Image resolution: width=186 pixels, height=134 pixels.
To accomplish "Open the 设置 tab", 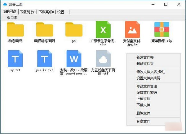I will (61, 12).
